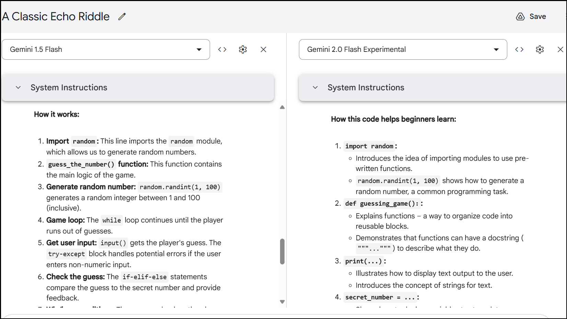Screen dimensions: 567x319
Task: Click the title 'A Classic Echo Riddle'
Action: click(56, 16)
